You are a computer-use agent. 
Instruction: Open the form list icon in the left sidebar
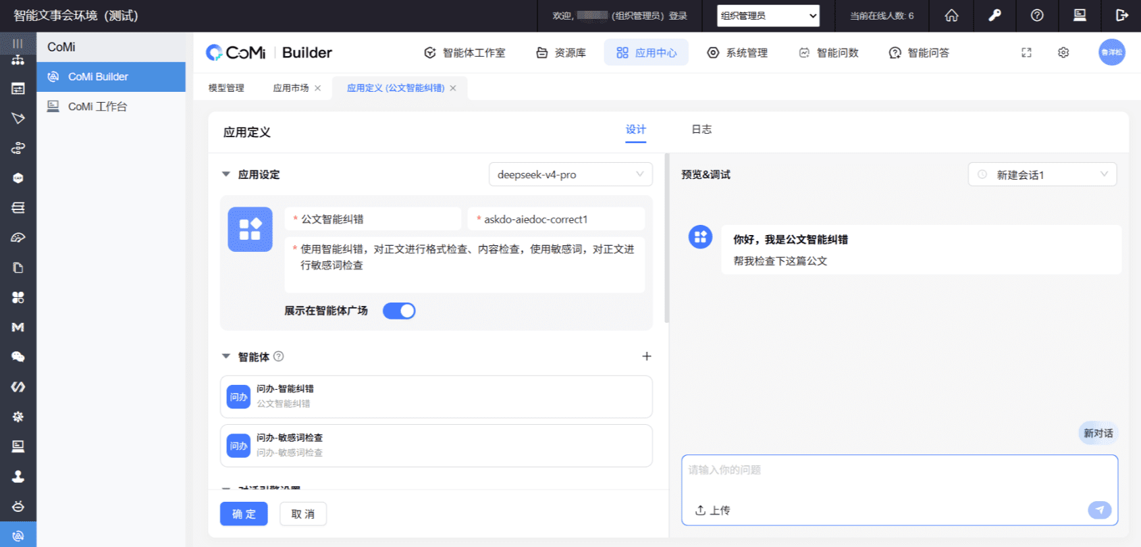[x=18, y=88]
